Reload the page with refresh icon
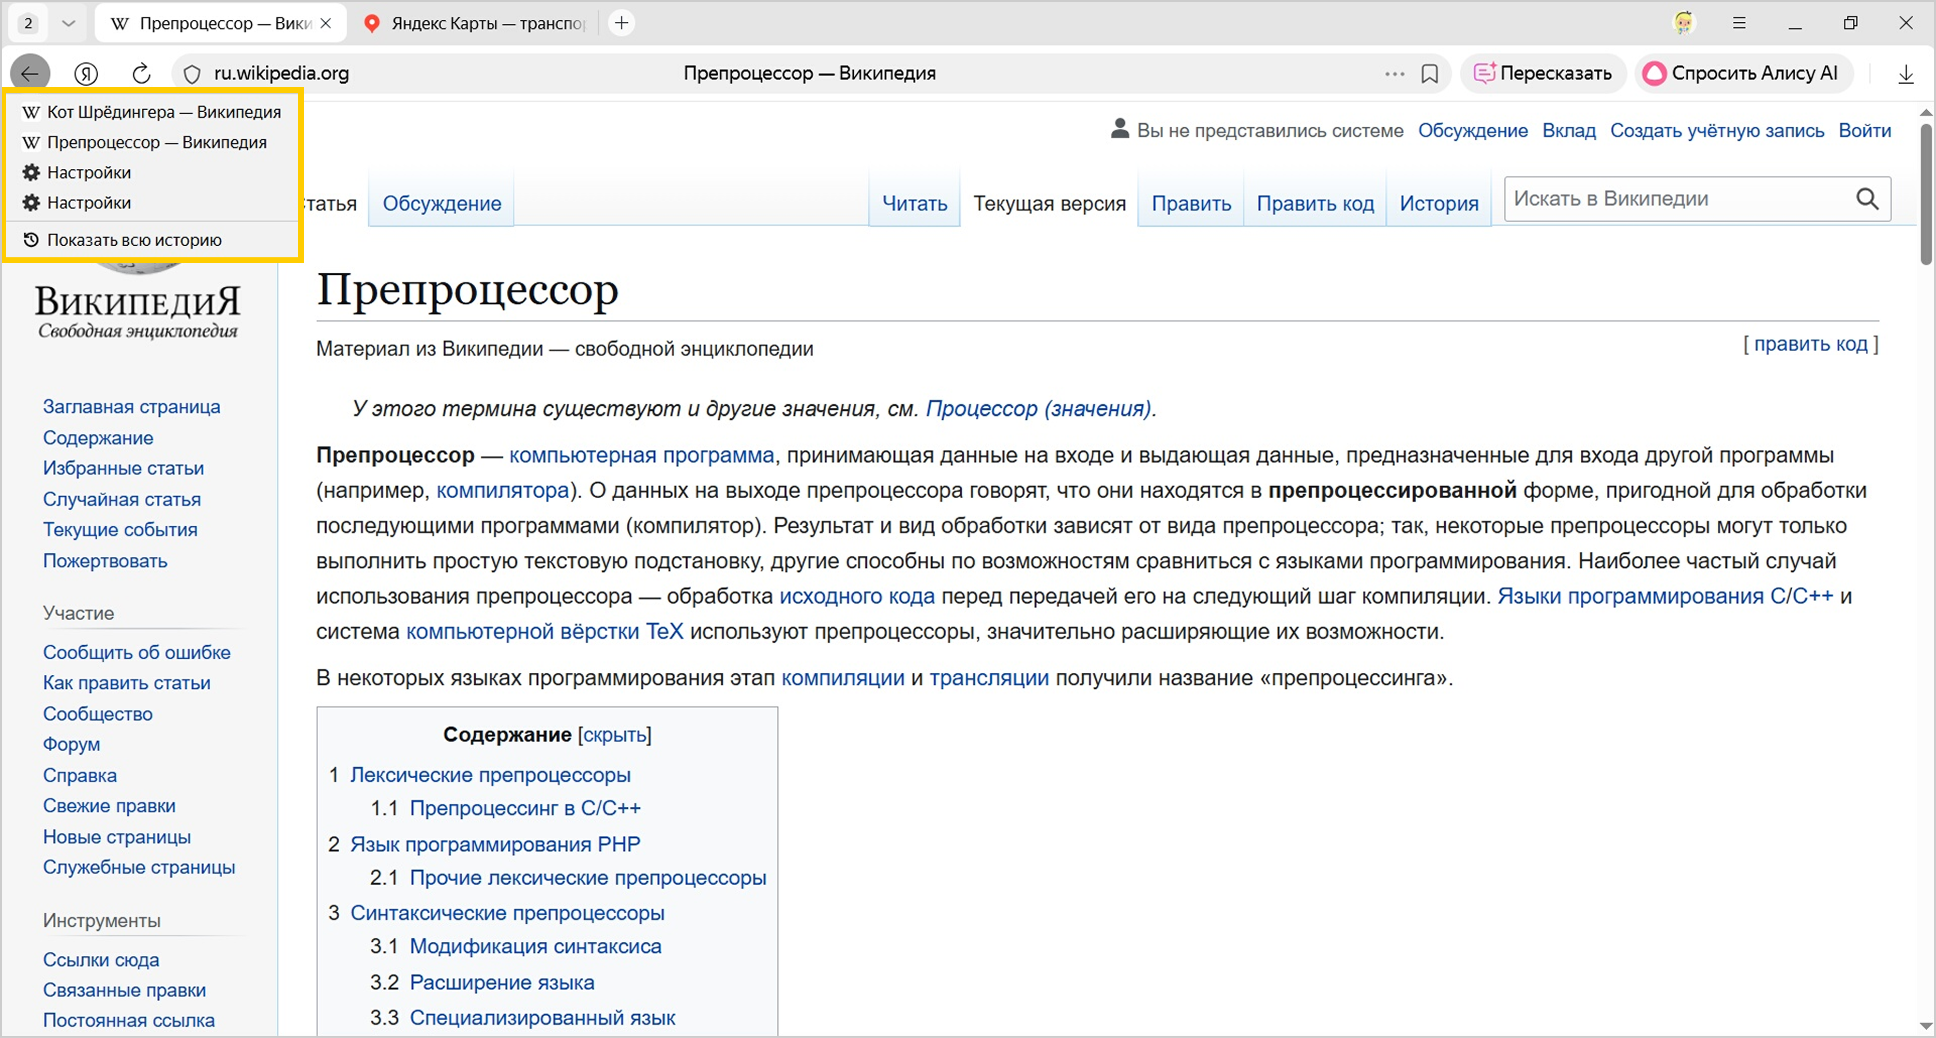The width and height of the screenshot is (1936, 1038). click(141, 73)
